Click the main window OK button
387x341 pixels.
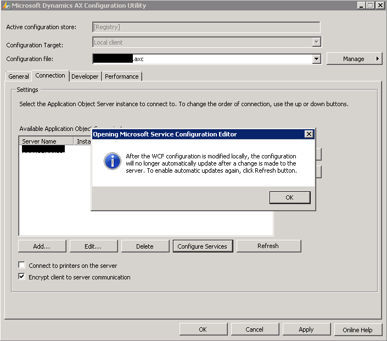pos(203,329)
